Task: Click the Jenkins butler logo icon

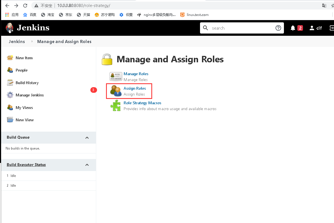Action: (10, 28)
